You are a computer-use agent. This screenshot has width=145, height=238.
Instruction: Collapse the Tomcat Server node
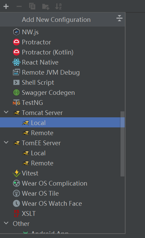coord(6,112)
